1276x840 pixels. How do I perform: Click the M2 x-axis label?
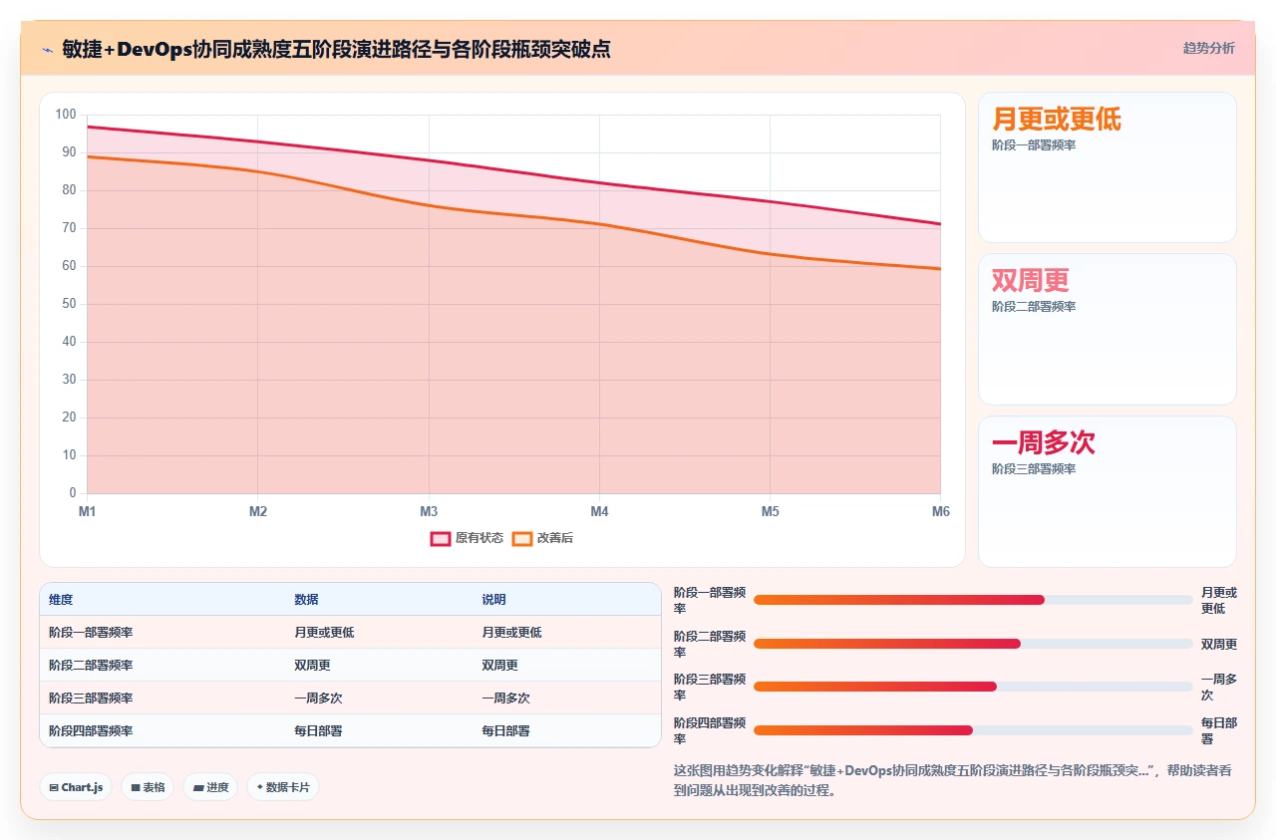(258, 512)
